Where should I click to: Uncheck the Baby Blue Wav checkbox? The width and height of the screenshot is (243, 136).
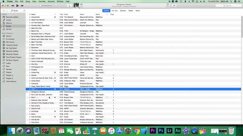(x=30, y=28)
